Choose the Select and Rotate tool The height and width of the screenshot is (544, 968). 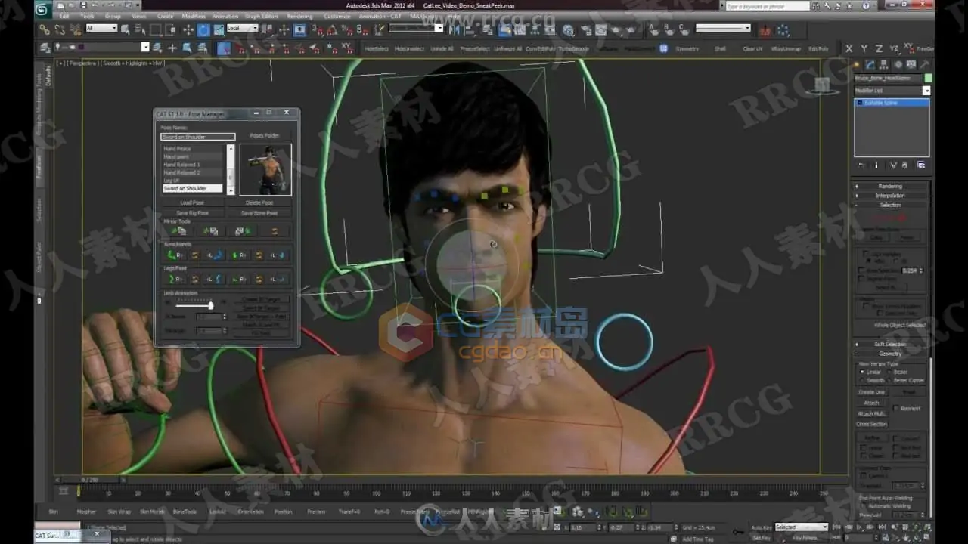point(203,29)
